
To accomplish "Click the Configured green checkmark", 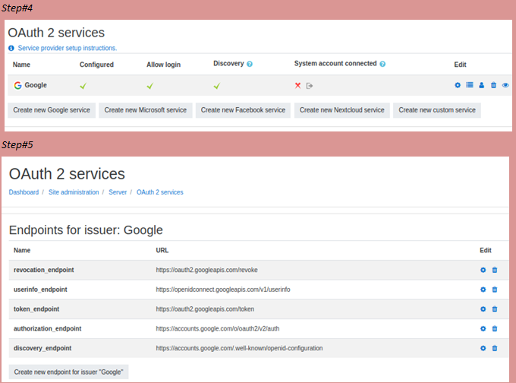I will click(x=83, y=86).
